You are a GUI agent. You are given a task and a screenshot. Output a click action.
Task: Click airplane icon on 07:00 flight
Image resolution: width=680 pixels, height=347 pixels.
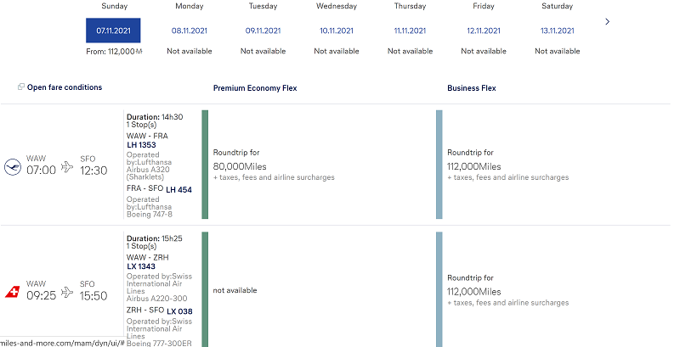[67, 166]
